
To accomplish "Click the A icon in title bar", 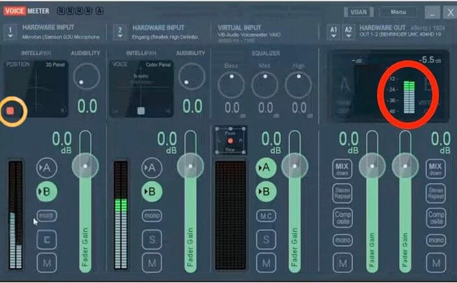I will [99, 11].
